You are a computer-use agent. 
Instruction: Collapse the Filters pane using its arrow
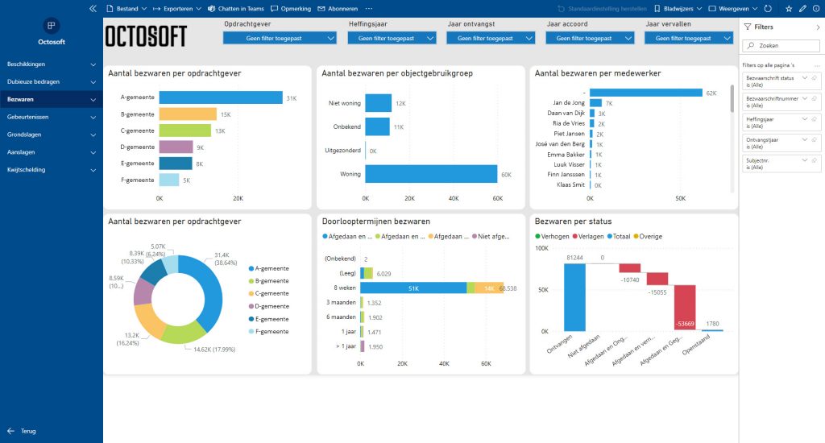818,27
